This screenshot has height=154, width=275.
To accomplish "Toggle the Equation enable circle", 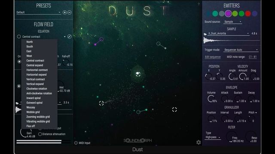I will point(19,36).
